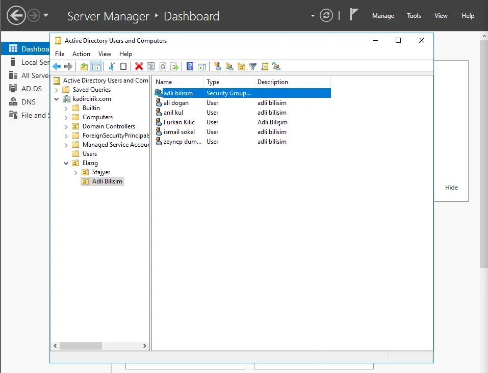Sort by the Name column header
Viewport: 488px width, 373px height.
178,82
